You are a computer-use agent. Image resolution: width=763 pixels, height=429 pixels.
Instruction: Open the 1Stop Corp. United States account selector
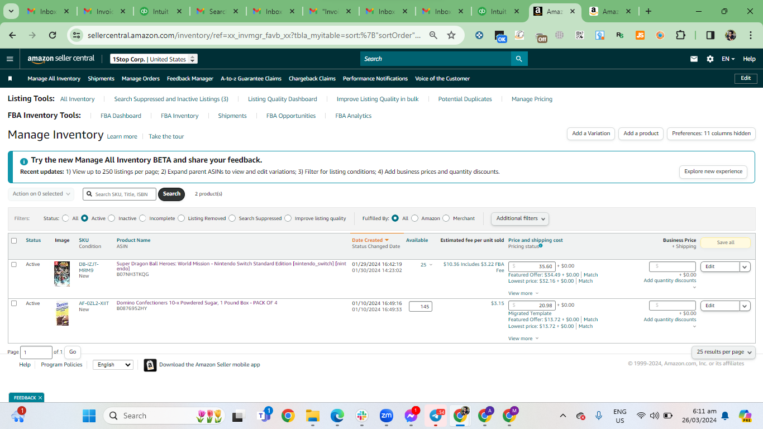click(x=154, y=59)
